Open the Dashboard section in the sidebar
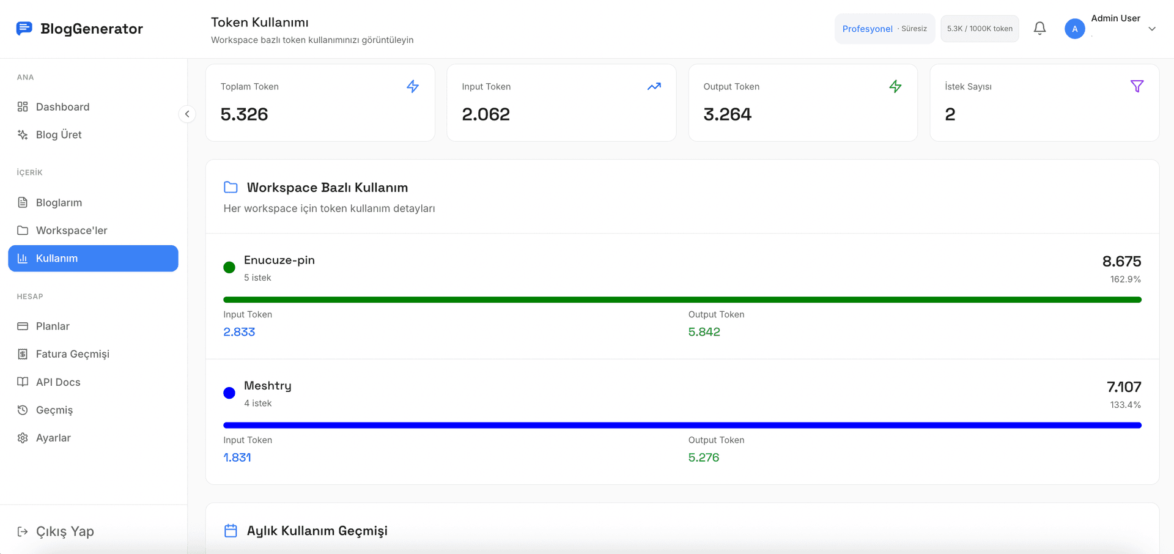Viewport: 1174px width, 554px height. click(x=62, y=106)
